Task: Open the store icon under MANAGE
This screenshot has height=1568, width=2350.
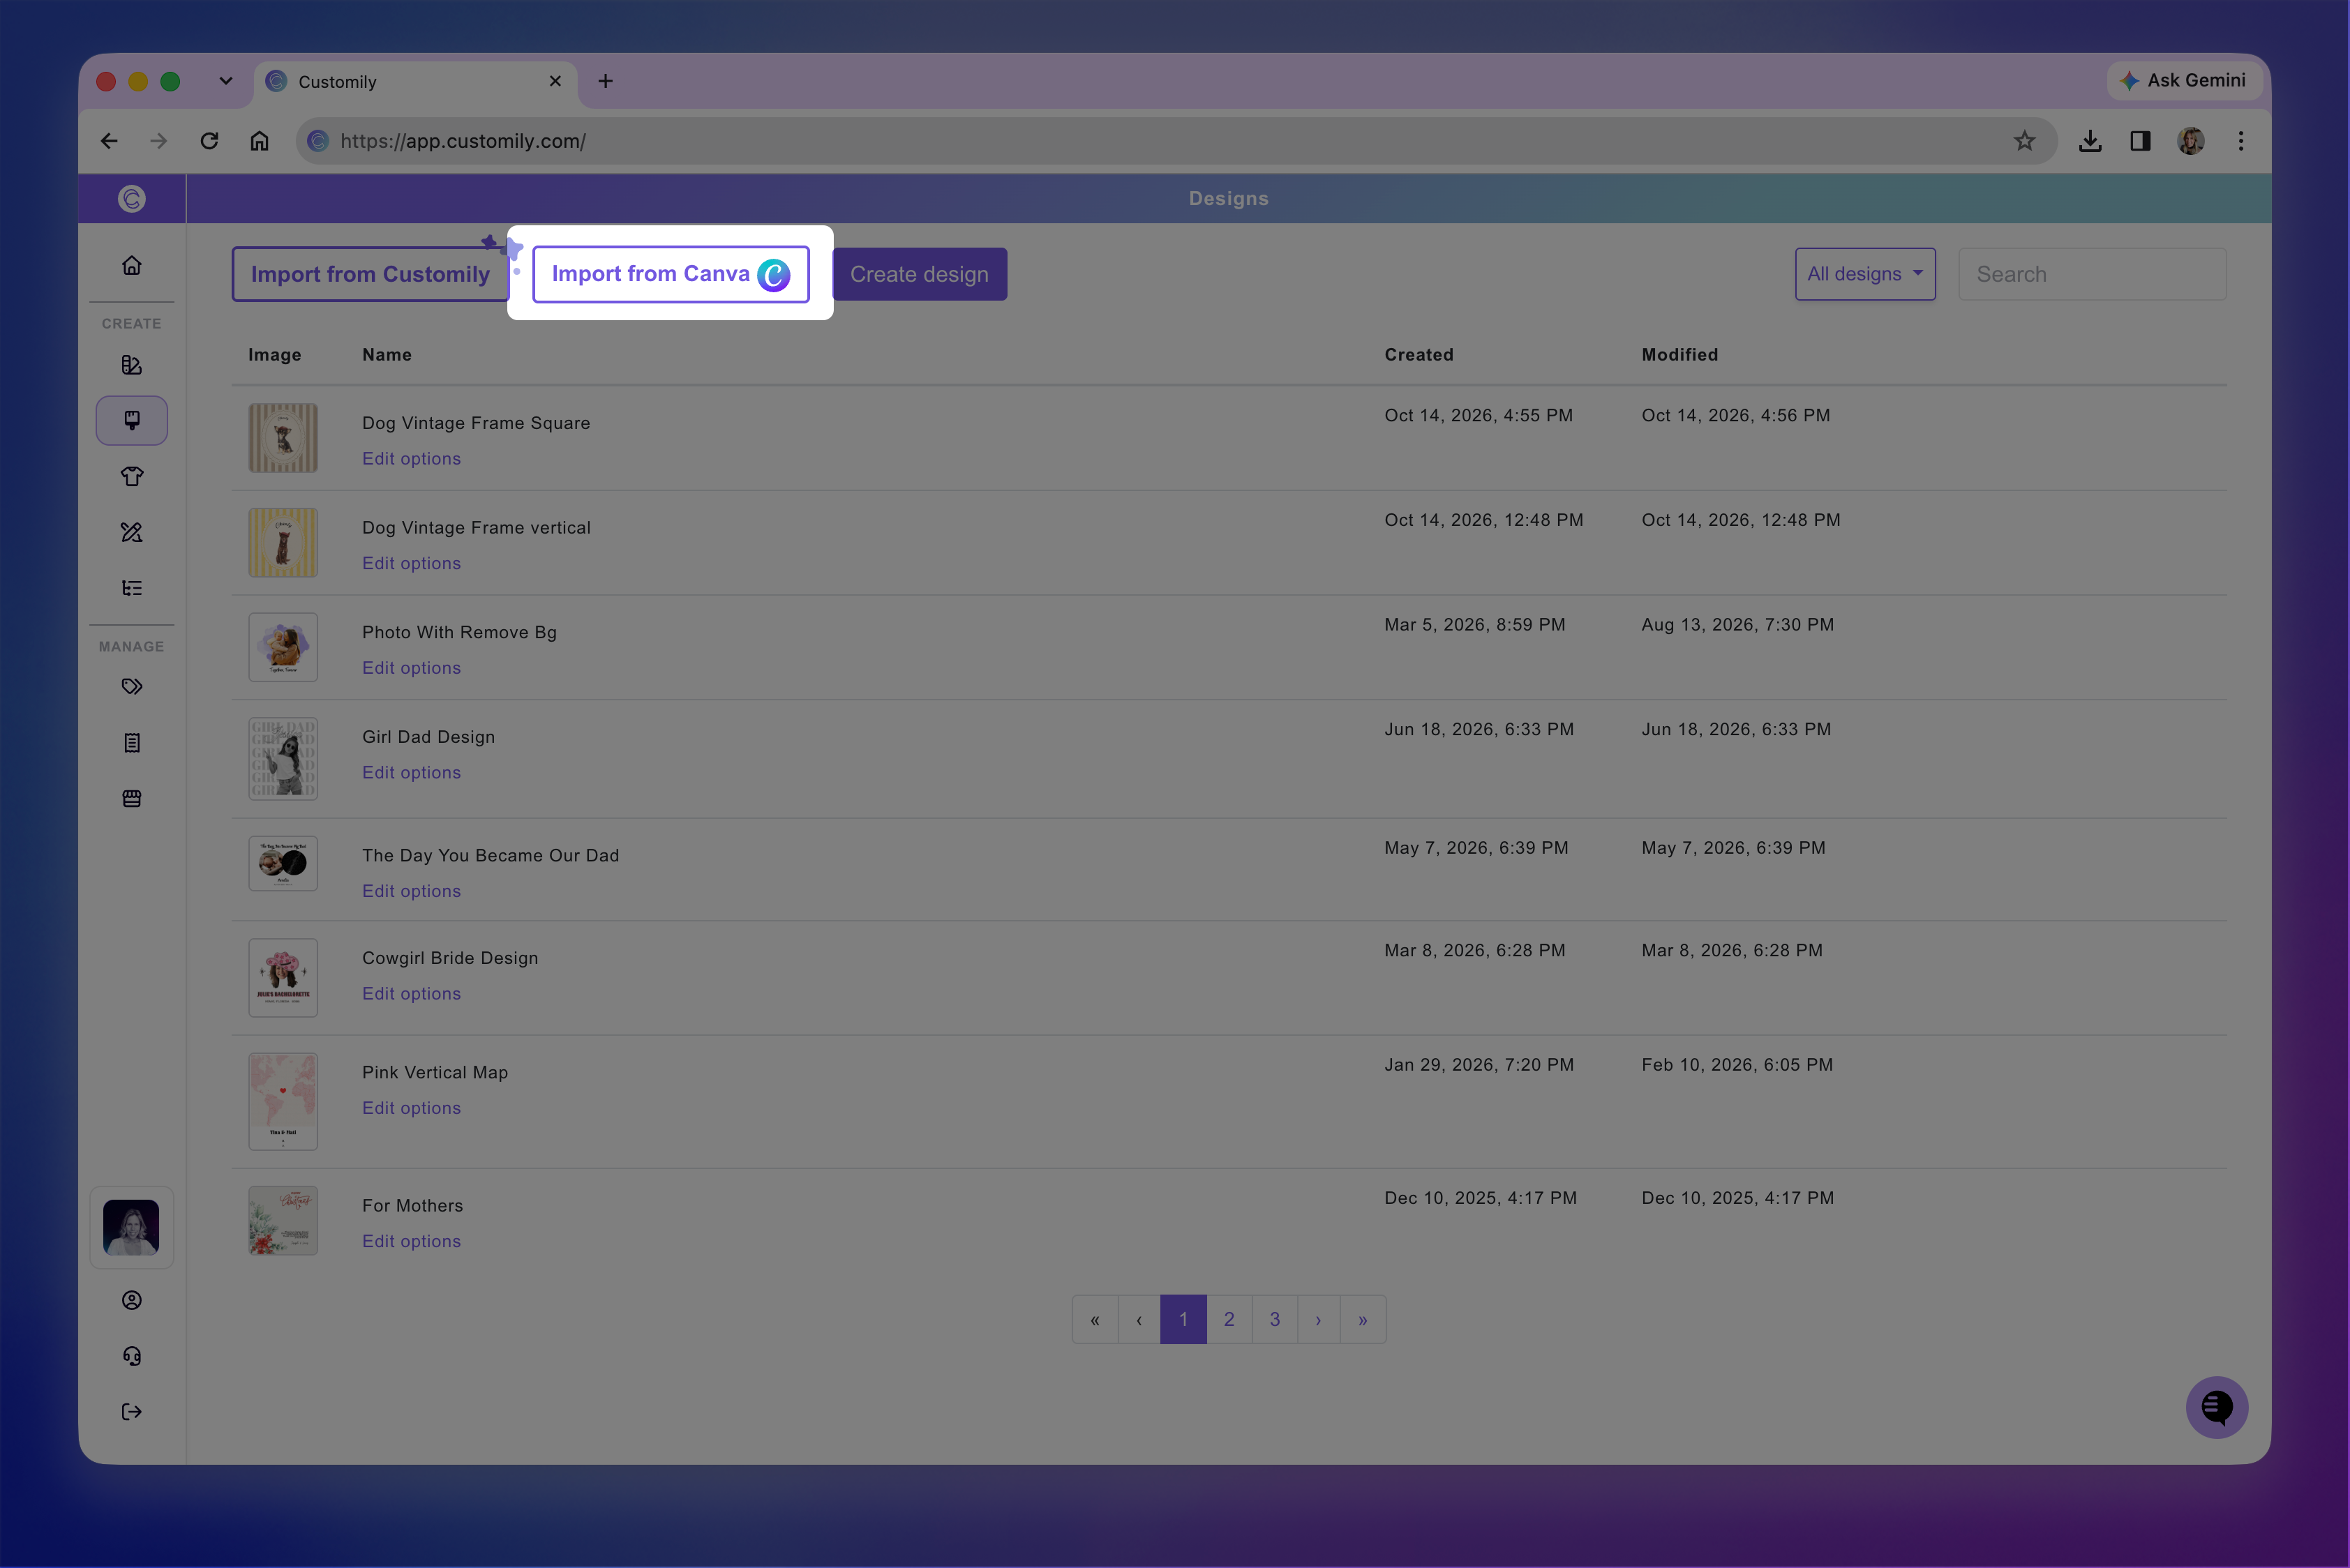Action: click(x=131, y=798)
